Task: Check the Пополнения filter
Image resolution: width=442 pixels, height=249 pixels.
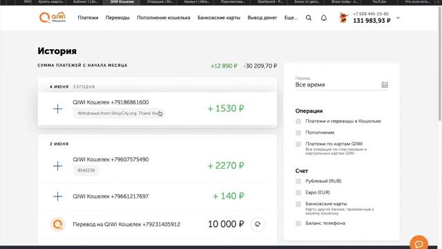Action: click(x=298, y=132)
